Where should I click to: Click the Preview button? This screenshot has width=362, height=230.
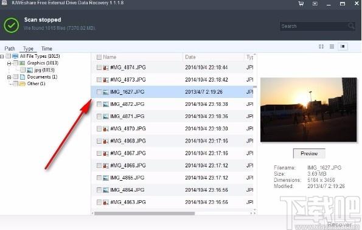[309, 153]
